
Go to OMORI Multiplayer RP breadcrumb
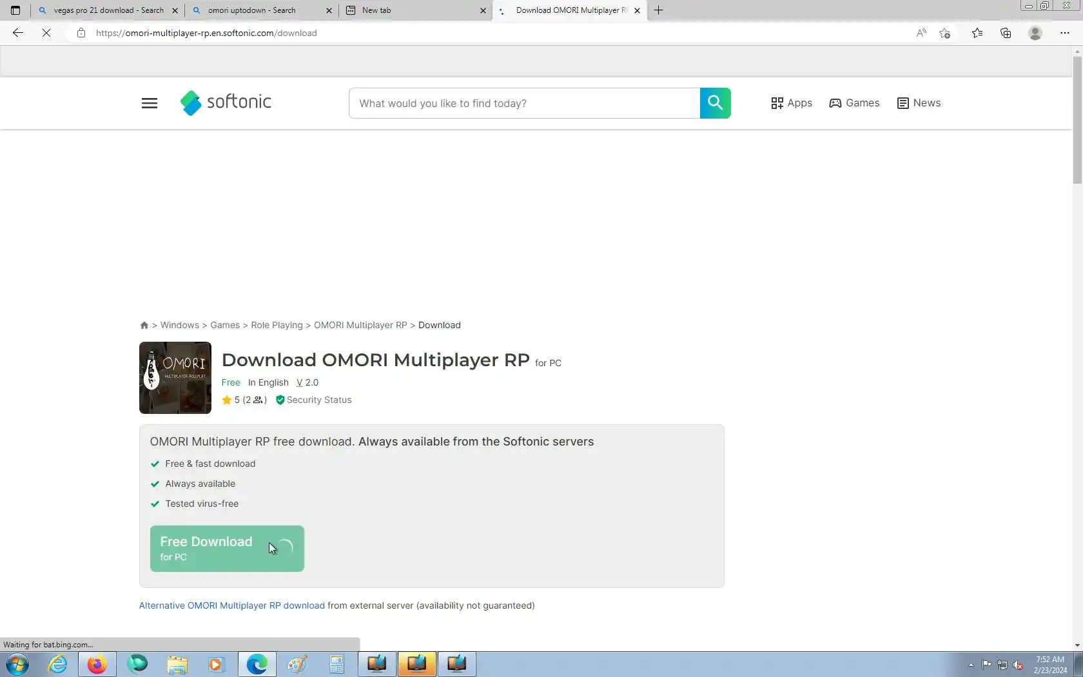pyautogui.click(x=360, y=326)
